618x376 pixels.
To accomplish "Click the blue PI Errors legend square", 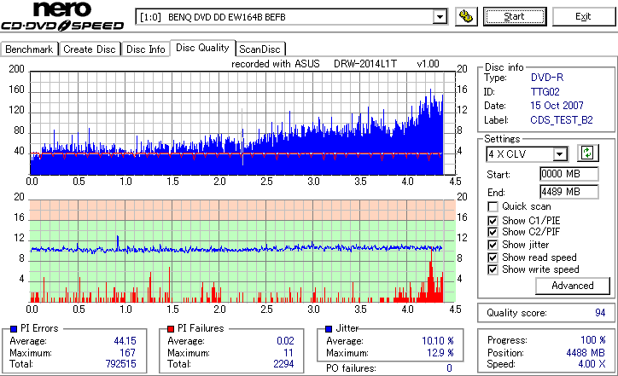I will 14,329.
